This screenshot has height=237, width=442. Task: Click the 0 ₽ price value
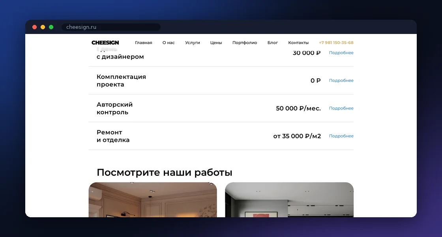316,81
